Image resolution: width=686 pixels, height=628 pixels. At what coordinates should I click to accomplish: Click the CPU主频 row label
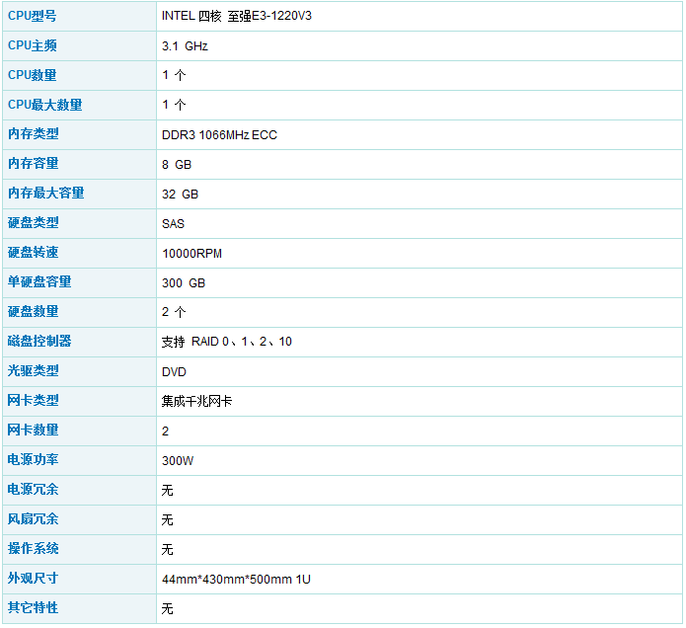click(33, 45)
